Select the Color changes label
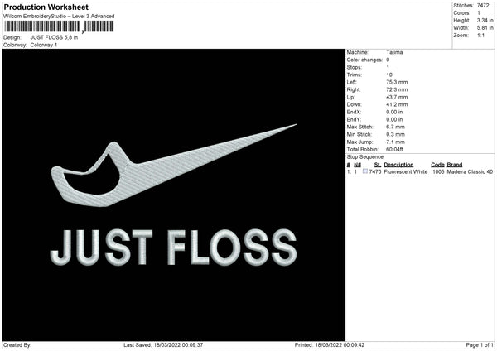The width and height of the screenshot is (497, 351). pos(364,60)
